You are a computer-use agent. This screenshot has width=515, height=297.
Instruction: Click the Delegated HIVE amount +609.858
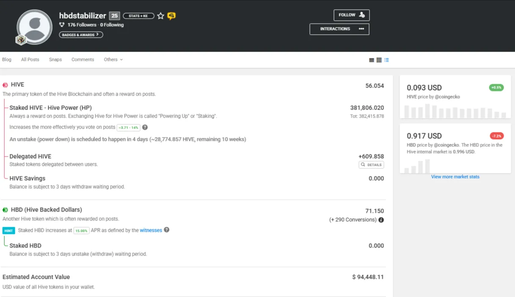click(x=371, y=157)
